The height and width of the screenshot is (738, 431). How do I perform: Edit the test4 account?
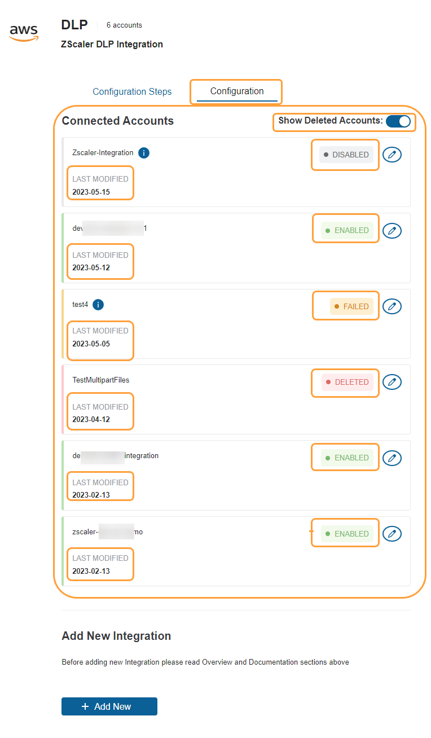pyautogui.click(x=392, y=306)
